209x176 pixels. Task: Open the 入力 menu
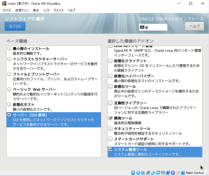47,10
